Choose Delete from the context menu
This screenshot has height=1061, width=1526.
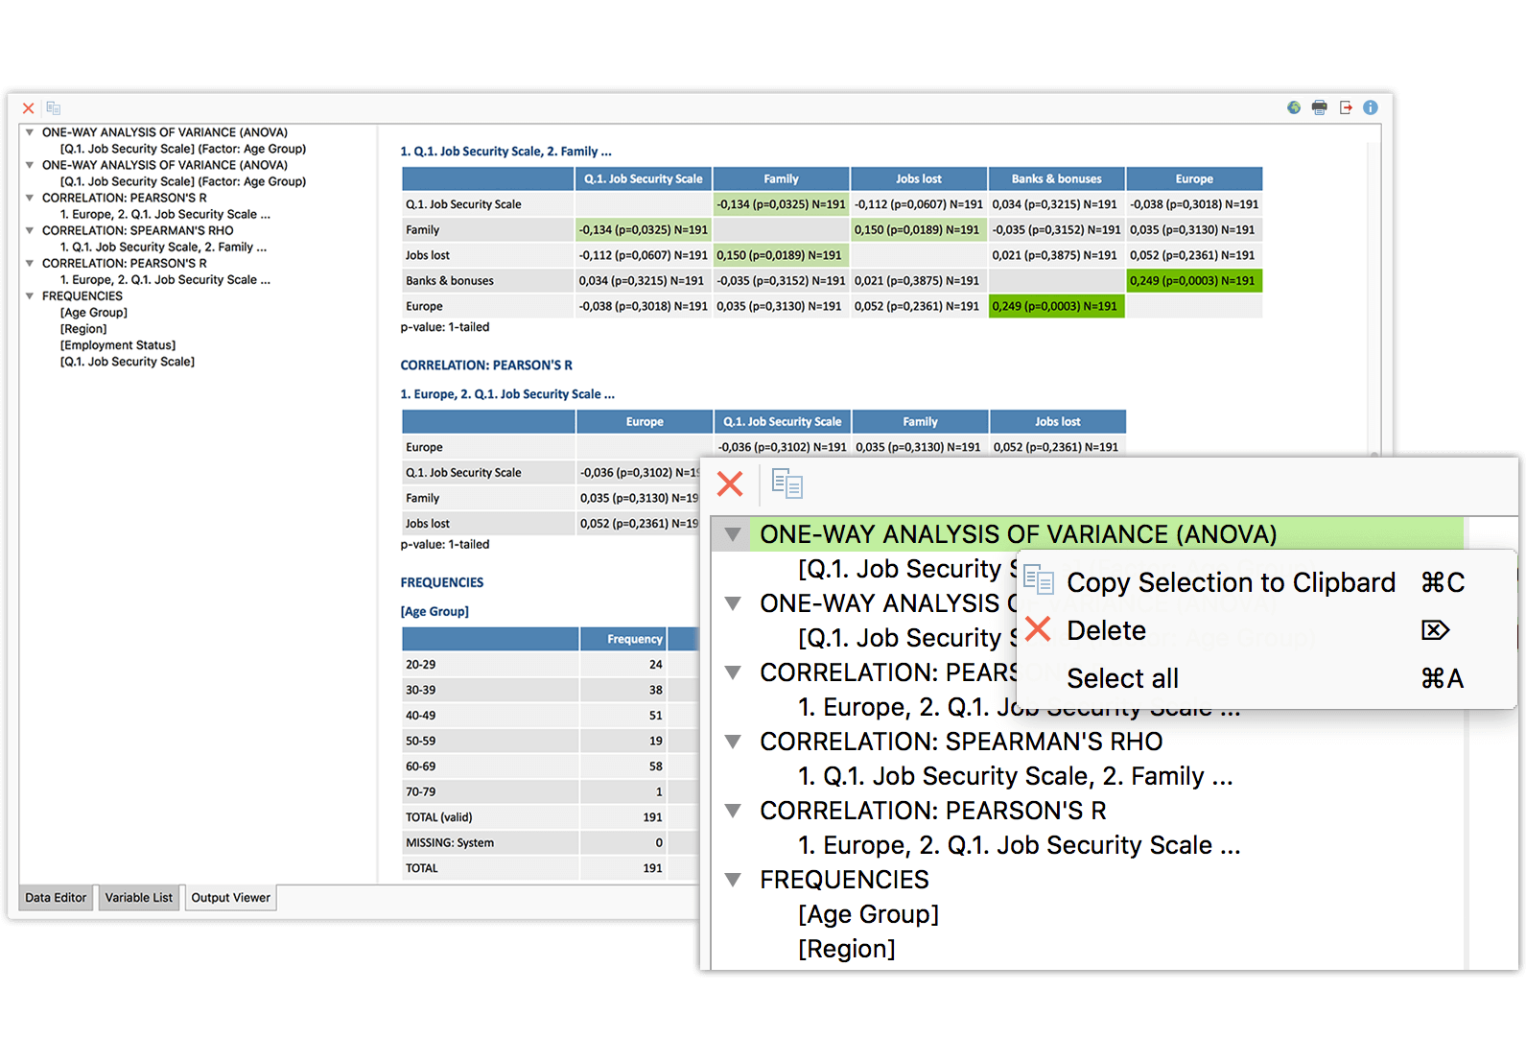1266,630
